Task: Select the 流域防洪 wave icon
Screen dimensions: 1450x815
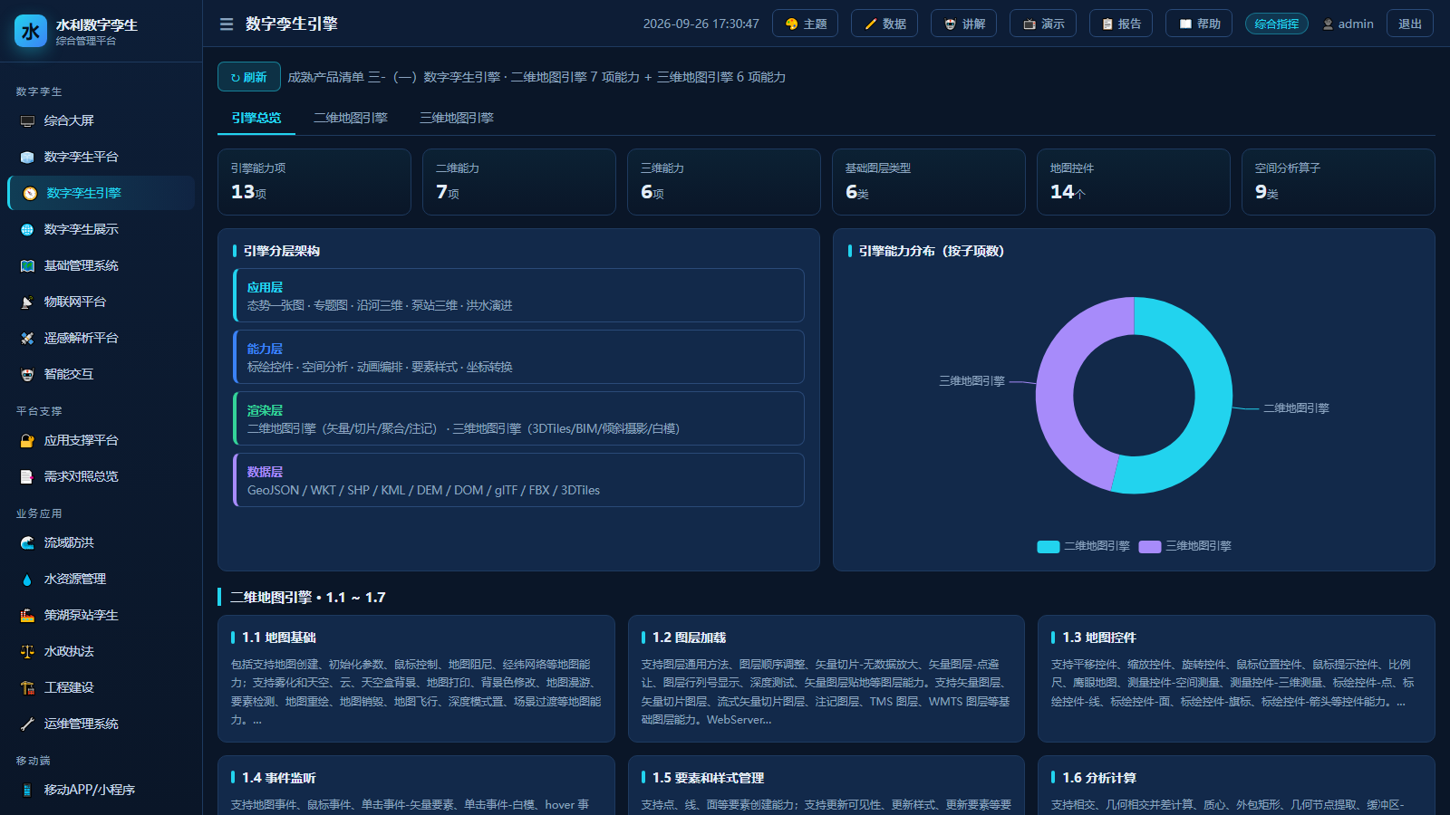Action: click(x=27, y=543)
